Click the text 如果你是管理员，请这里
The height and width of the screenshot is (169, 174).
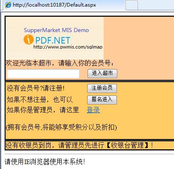(43, 110)
